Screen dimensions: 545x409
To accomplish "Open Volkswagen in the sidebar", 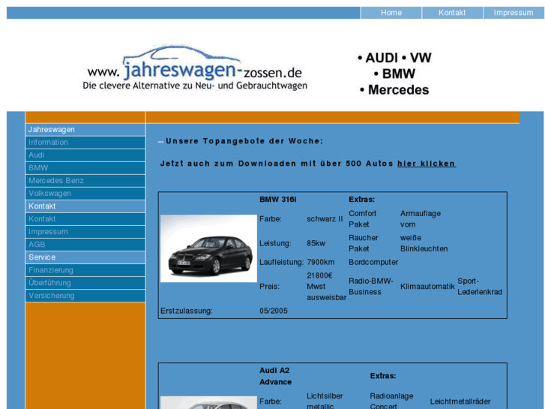I will 85,194.
